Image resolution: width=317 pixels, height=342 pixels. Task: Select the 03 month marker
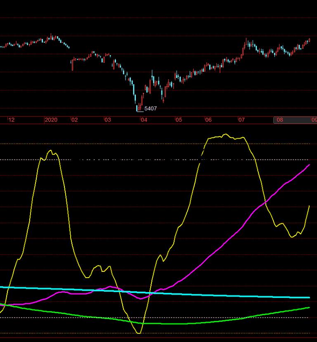tap(107, 120)
